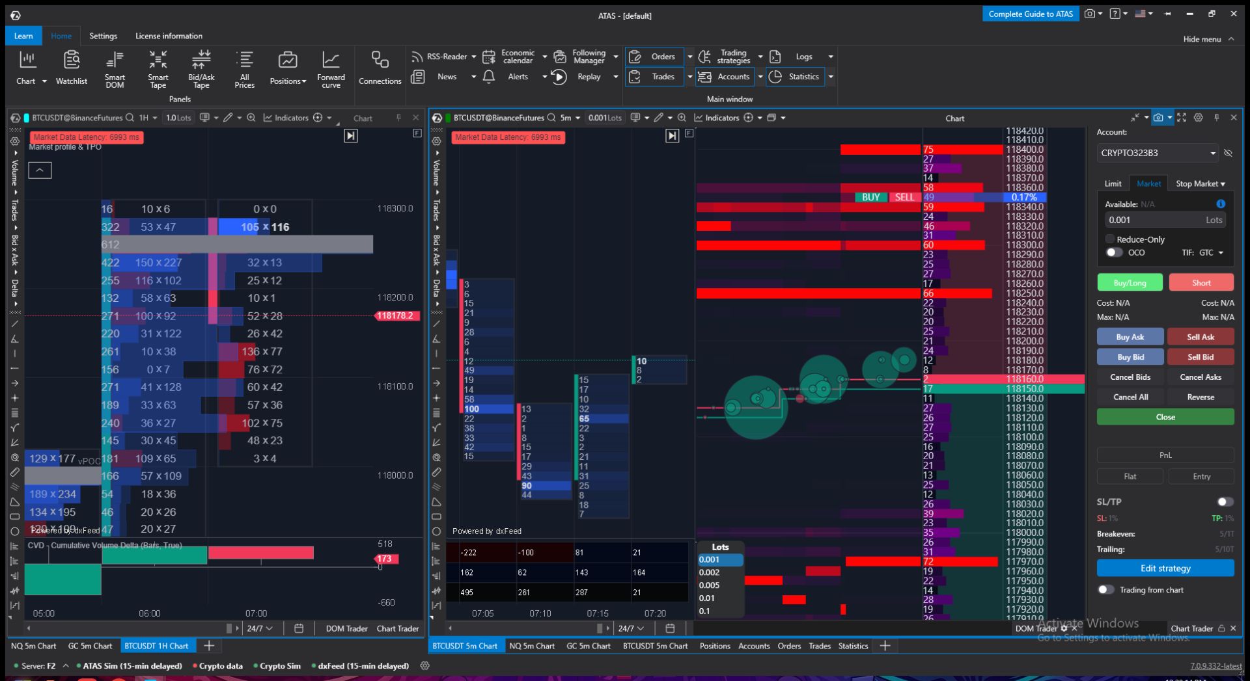The width and height of the screenshot is (1250, 681).
Task: Open the Smart Tape panel
Action: 158,69
